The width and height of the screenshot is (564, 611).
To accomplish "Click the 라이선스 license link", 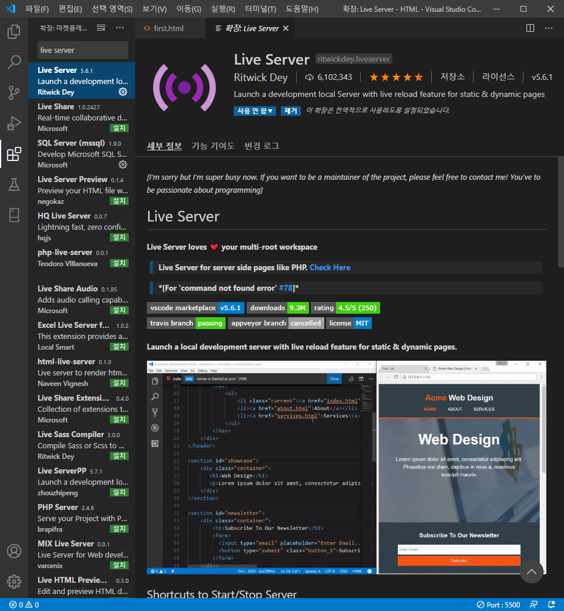I will [x=498, y=77].
